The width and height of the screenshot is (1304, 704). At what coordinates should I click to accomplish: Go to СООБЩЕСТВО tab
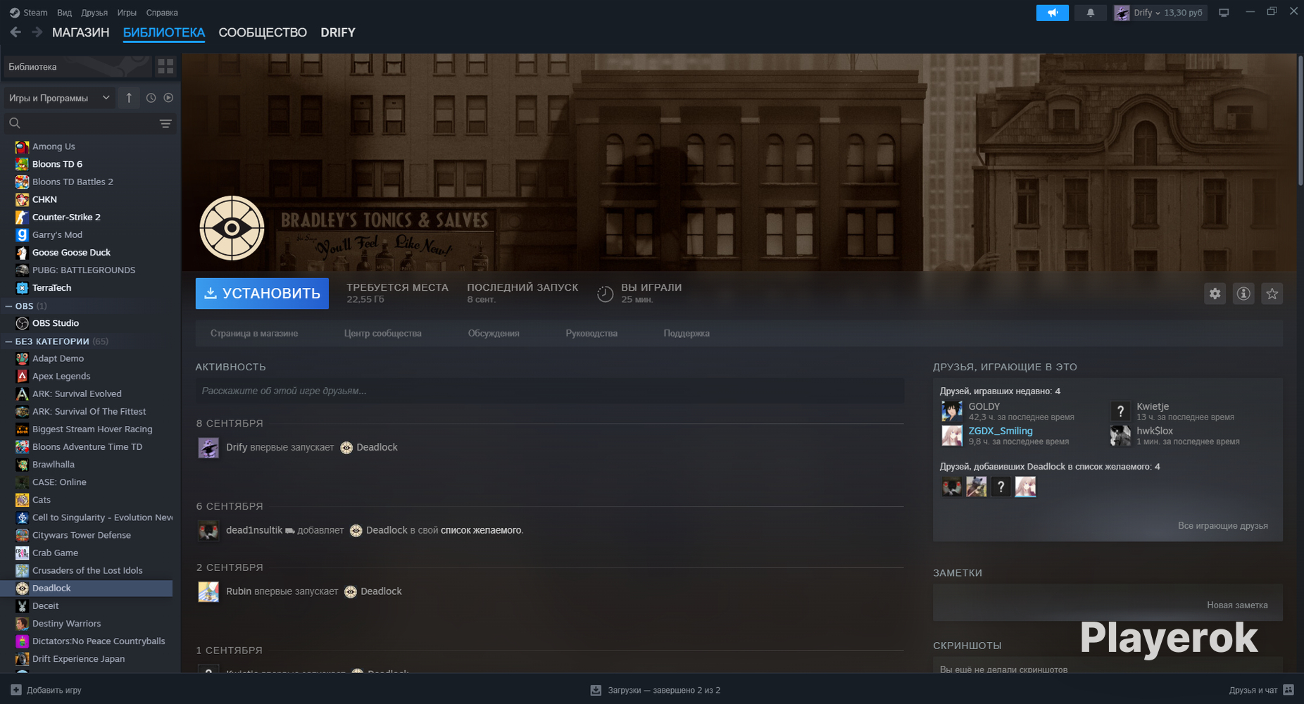[x=263, y=32]
